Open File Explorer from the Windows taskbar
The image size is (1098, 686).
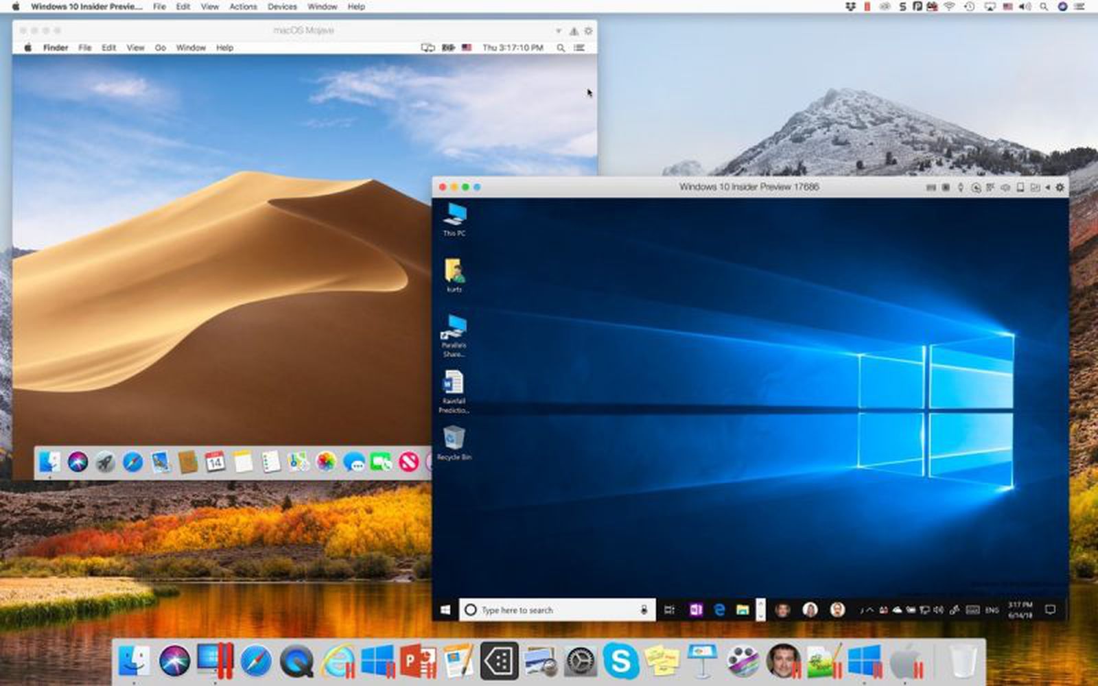click(742, 609)
